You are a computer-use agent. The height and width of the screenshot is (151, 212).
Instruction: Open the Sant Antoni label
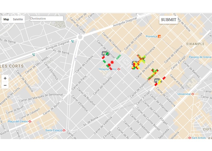pos(199,138)
